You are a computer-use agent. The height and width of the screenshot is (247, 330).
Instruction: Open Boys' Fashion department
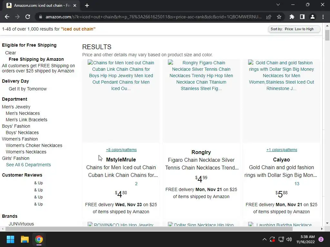tap(16, 126)
